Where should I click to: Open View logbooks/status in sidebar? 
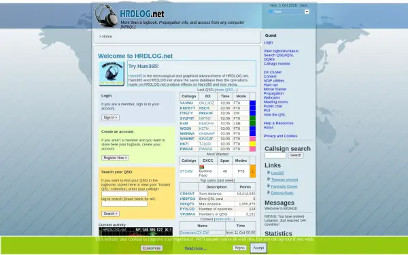click(281, 51)
